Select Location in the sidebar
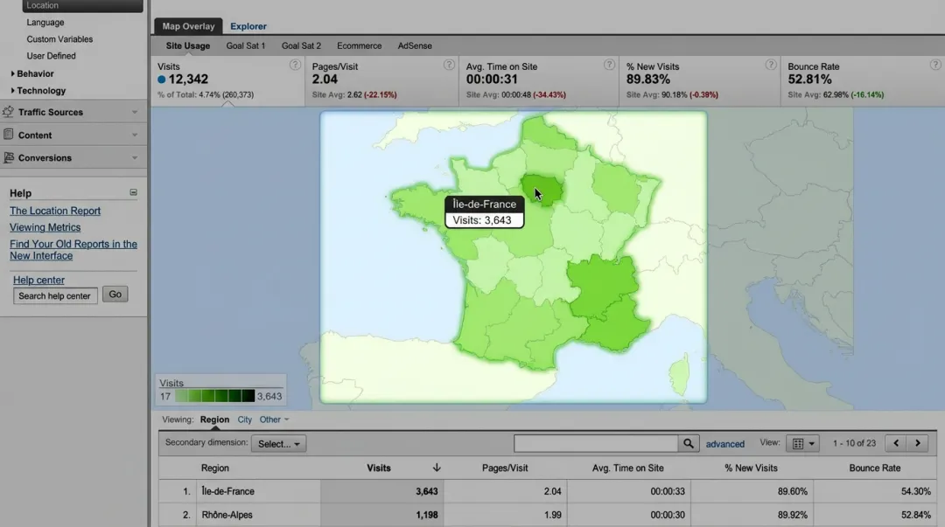 82,5
